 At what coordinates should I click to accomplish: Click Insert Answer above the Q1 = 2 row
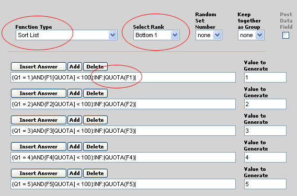(39, 94)
